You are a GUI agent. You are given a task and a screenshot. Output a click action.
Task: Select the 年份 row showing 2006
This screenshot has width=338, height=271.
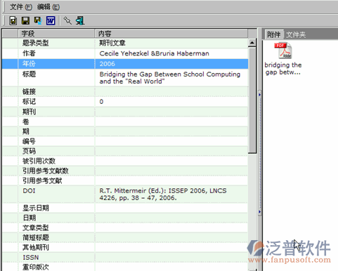coord(125,64)
